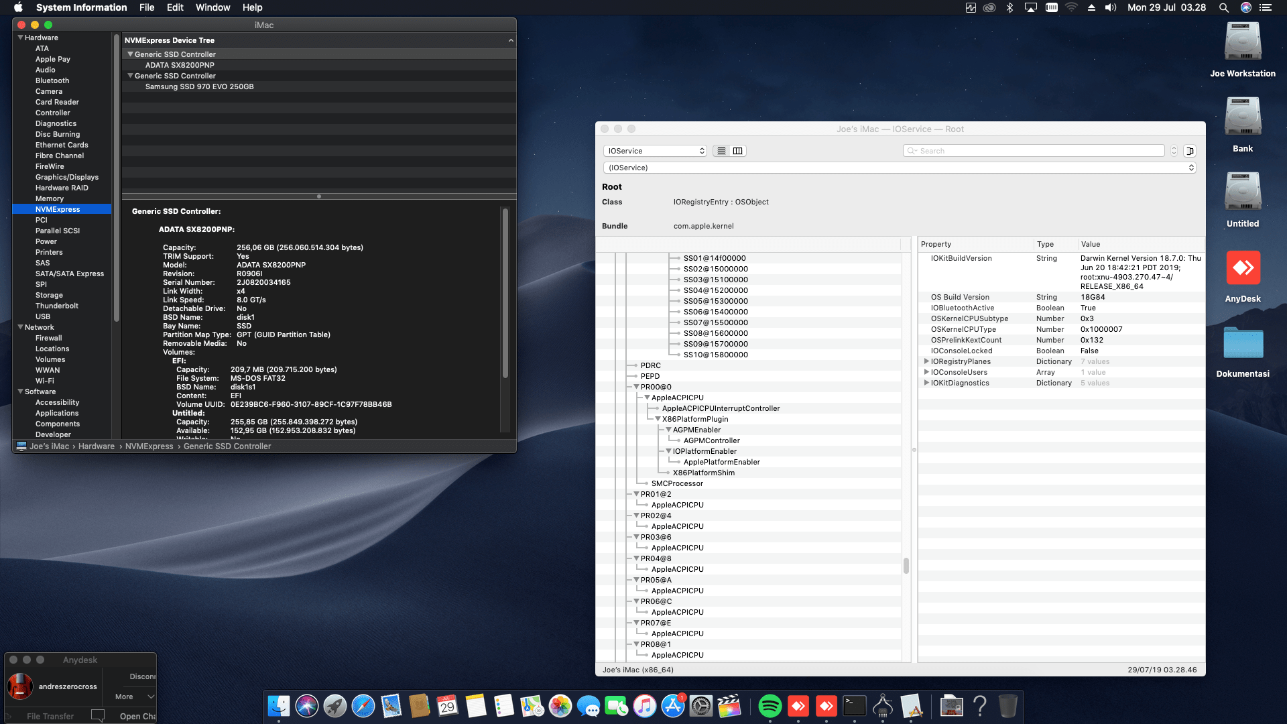The image size is (1287, 724).
Task: Open Notification Center list icon
Action: pyautogui.click(x=1266, y=7)
